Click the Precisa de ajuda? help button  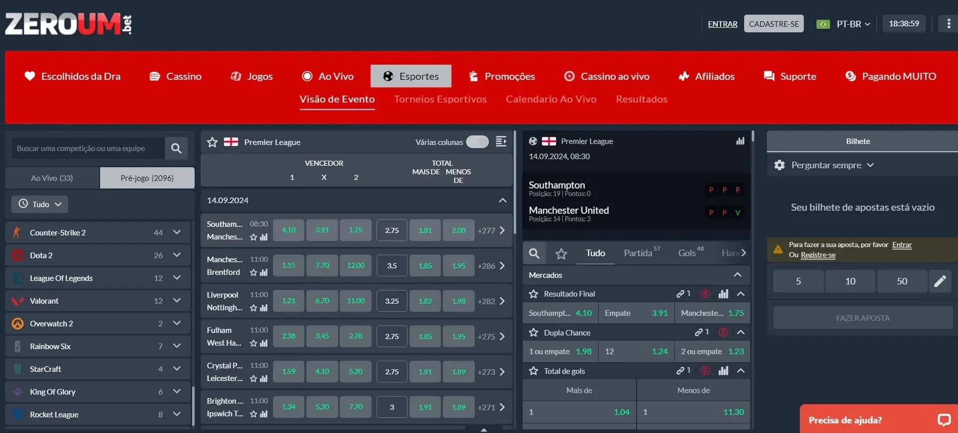tap(879, 419)
